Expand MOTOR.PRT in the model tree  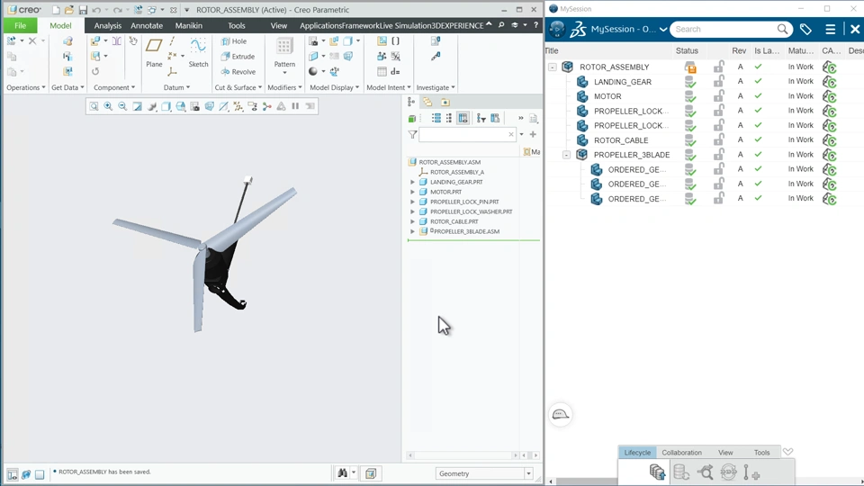click(x=413, y=192)
